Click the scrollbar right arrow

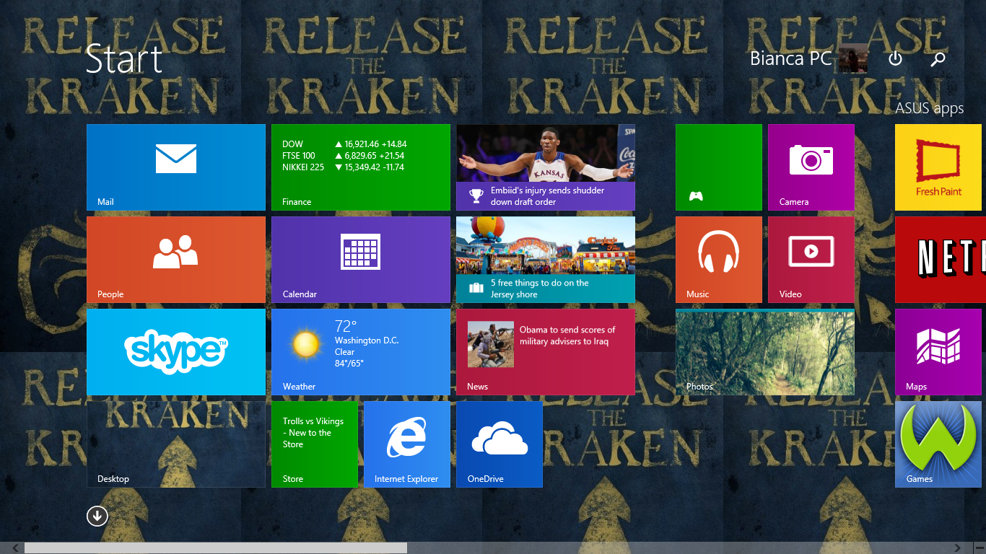click(958, 548)
